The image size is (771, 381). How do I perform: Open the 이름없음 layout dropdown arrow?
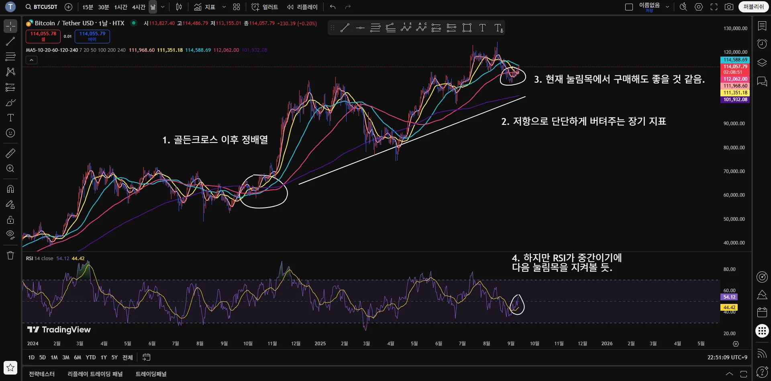tap(667, 7)
